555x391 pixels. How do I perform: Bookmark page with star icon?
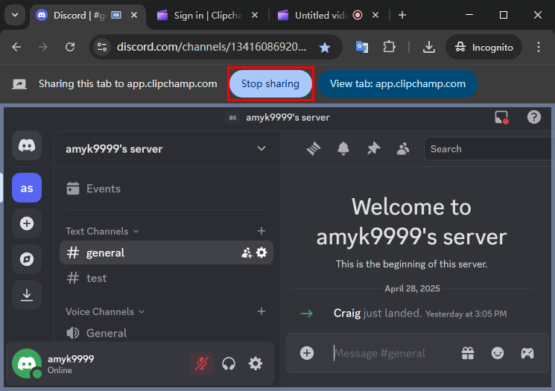pos(325,47)
